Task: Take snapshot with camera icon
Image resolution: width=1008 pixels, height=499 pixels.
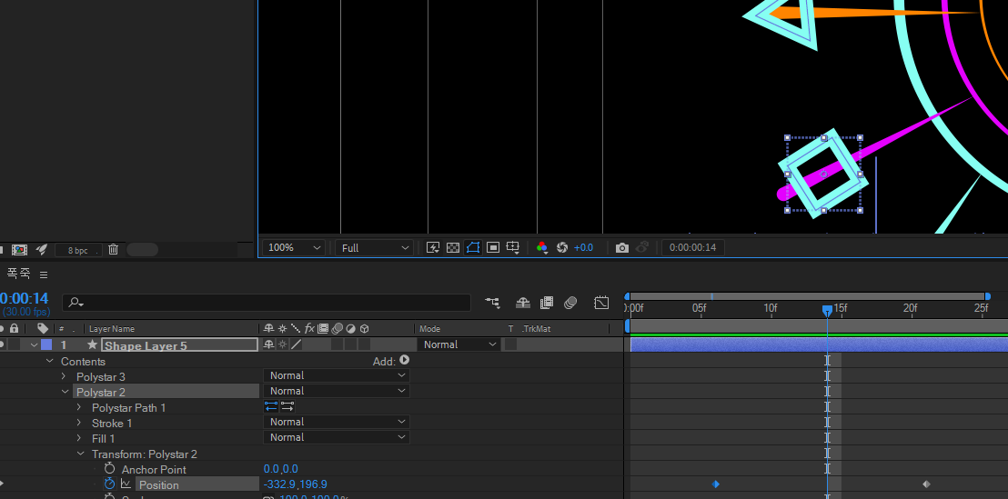Action: pos(621,248)
